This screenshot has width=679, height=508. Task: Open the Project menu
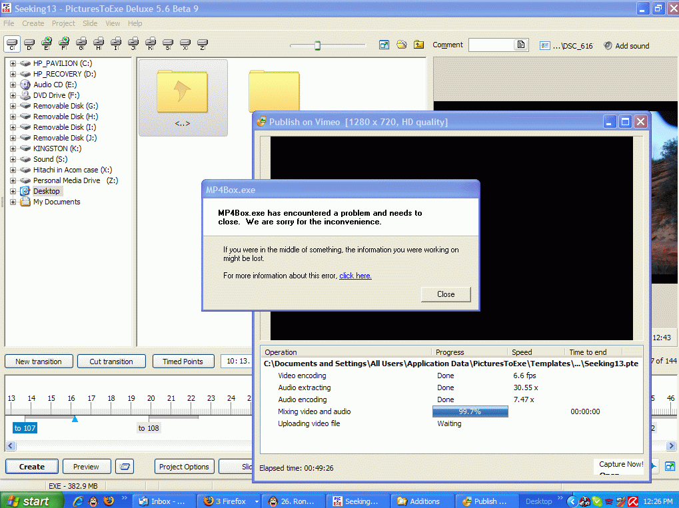[x=63, y=23]
